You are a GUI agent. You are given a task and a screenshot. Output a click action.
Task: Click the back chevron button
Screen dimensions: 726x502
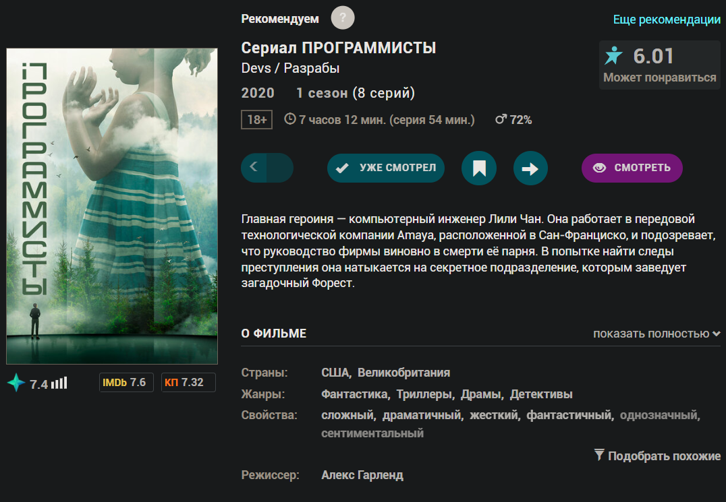pyautogui.click(x=254, y=168)
